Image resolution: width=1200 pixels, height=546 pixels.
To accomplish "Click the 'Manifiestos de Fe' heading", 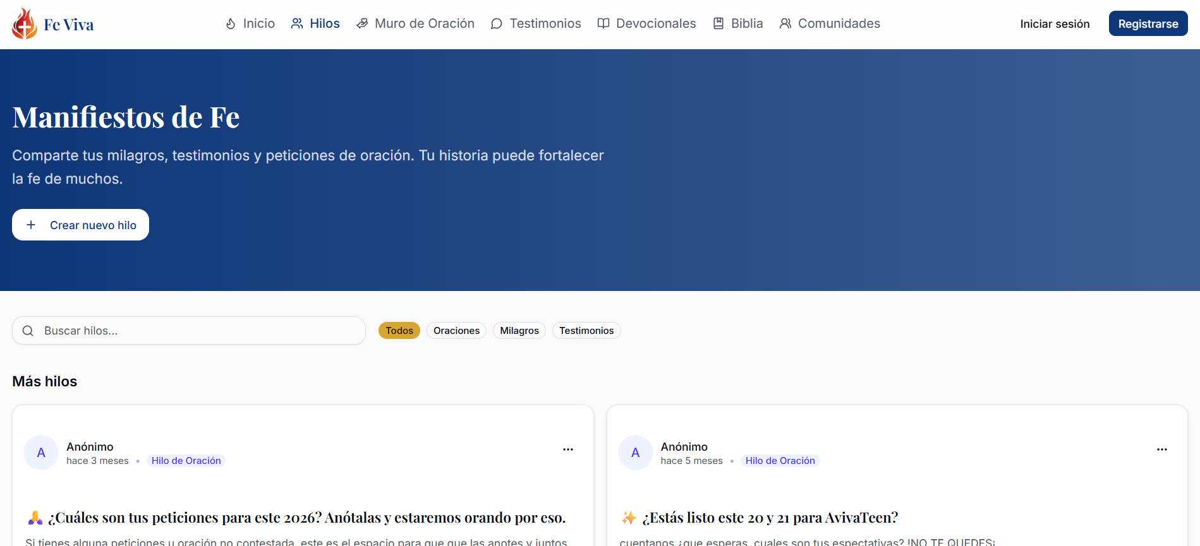I will 126,117.
